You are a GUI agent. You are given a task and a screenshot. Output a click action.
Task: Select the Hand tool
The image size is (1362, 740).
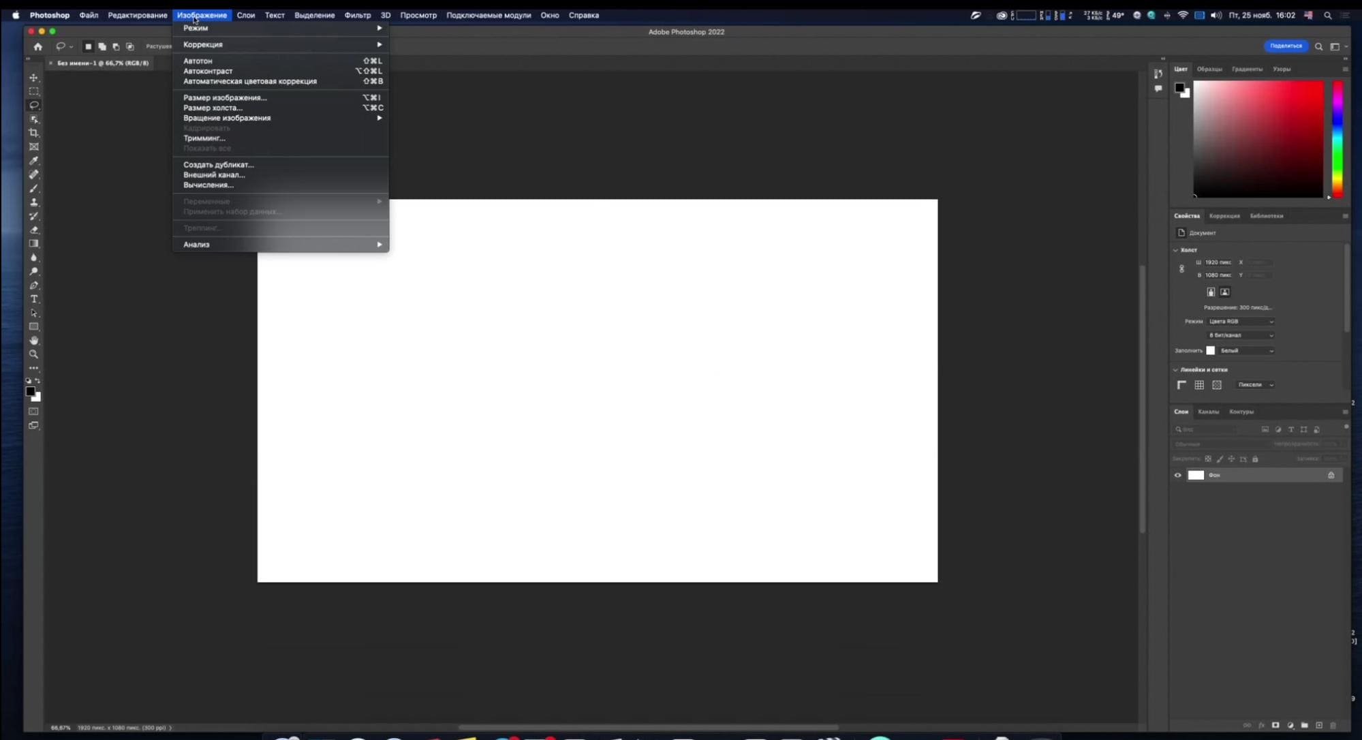[x=33, y=341]
